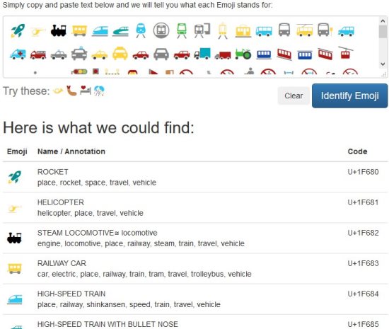Click annotation 'helicopter, place, travel, vehicle'

[x=91, y=213]
